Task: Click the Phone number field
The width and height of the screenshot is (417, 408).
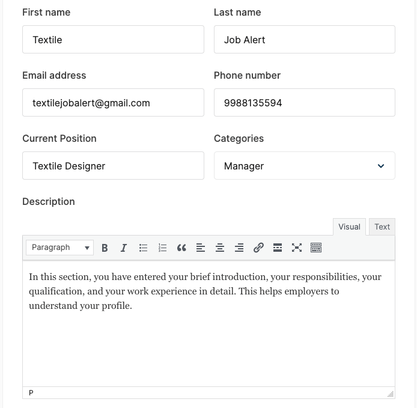Action: tap(305, 102)
